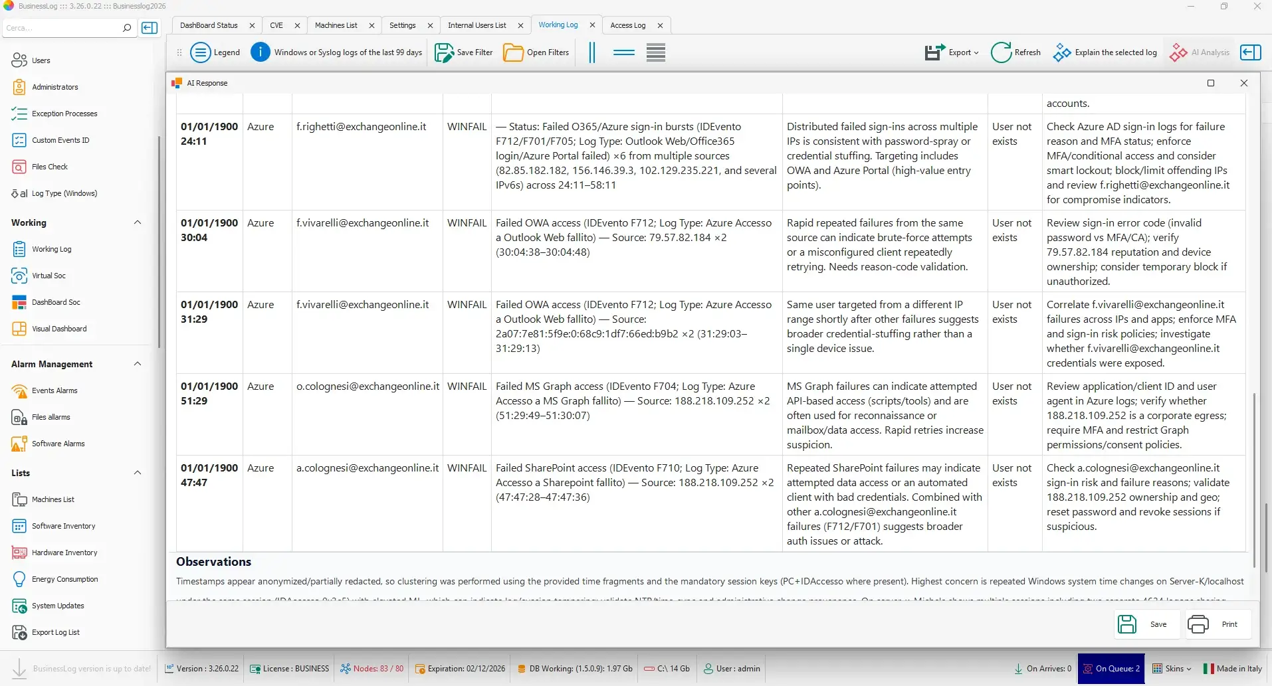Collapse the Alarm Management section
Screen dimensions: 1272x686
click(138, 364)
